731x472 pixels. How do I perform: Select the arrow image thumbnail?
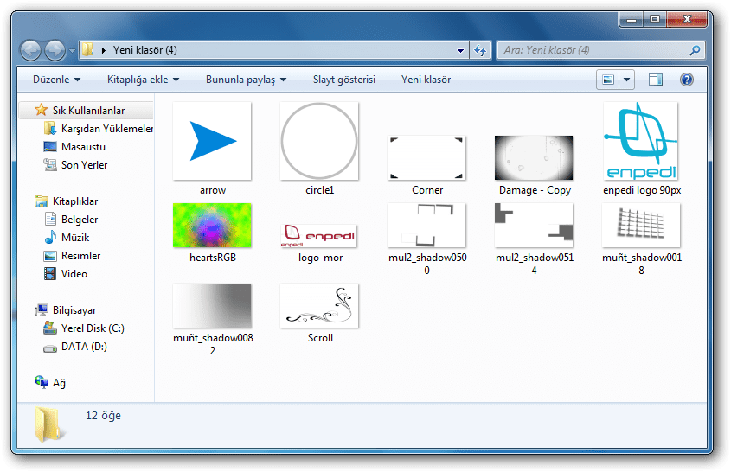(x=212, y=141)
